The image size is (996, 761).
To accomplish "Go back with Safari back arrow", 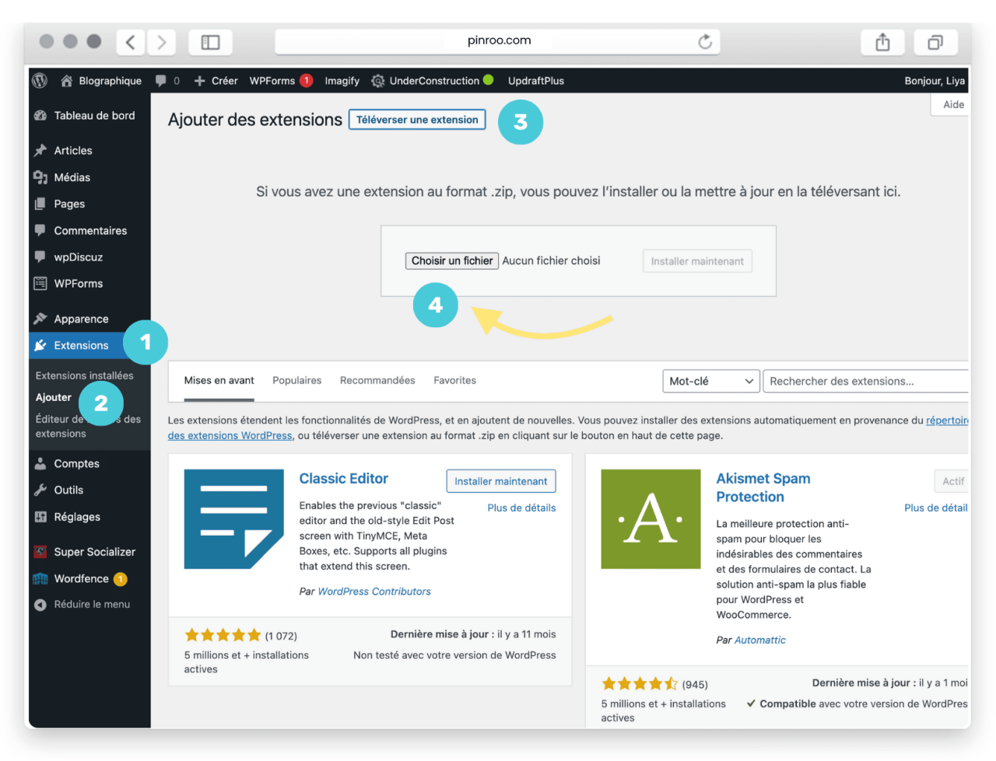I will [x=131, y=42].
